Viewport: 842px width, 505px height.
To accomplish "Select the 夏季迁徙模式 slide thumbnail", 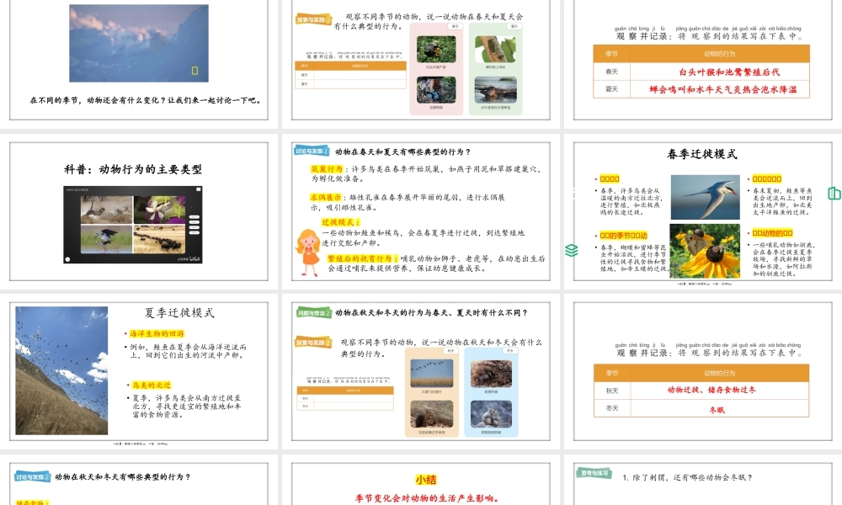I will coord(139,371).
